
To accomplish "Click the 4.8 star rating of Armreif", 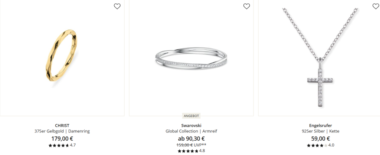I will (191, 151).
